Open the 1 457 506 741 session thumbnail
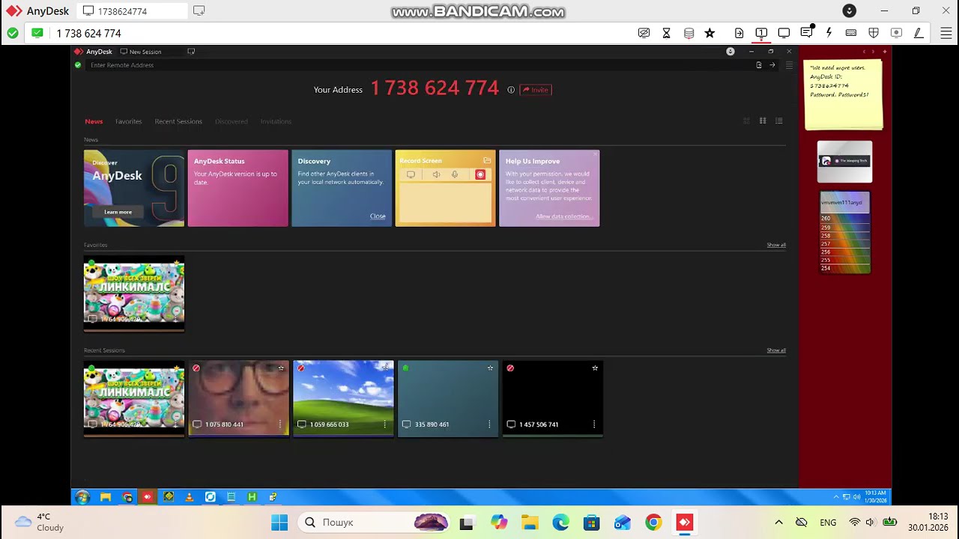 [553, 398]
